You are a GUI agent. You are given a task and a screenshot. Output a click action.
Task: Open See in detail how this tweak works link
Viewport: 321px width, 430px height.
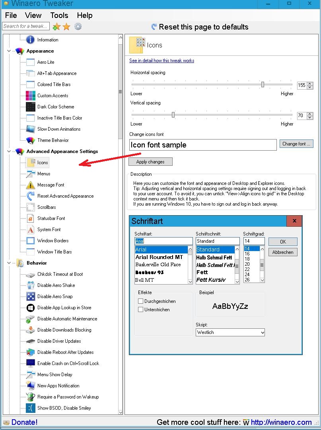(162, 61)
